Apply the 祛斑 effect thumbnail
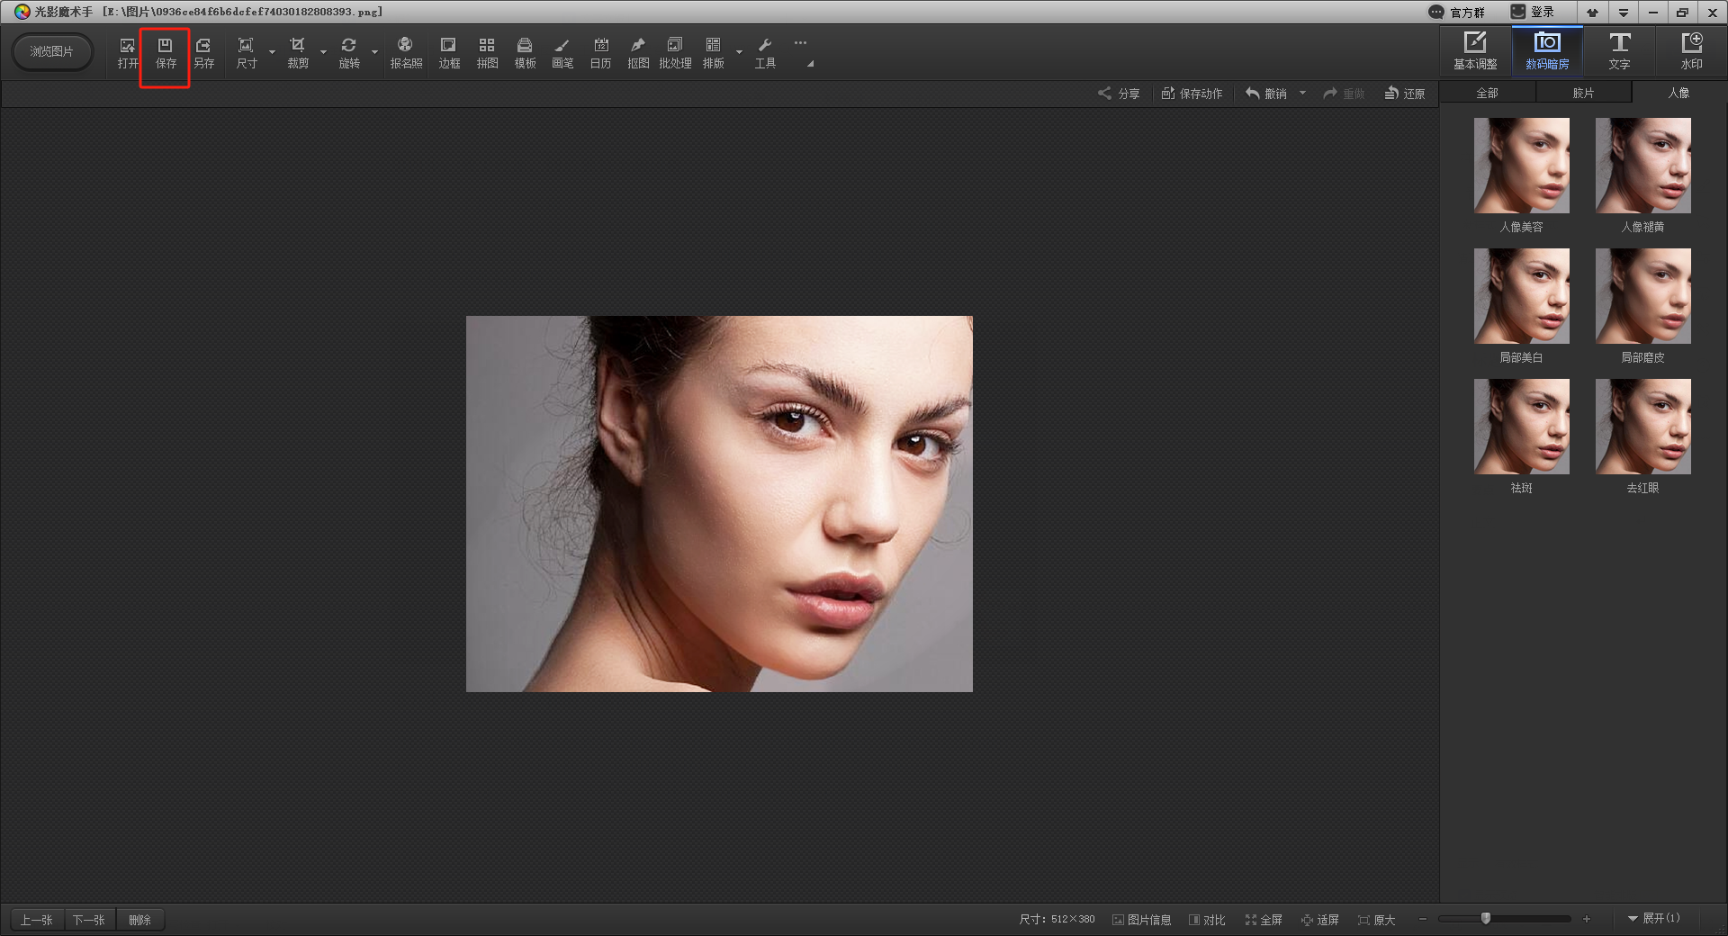This screenshot has width=1728, height=936. coord(1521,427)
